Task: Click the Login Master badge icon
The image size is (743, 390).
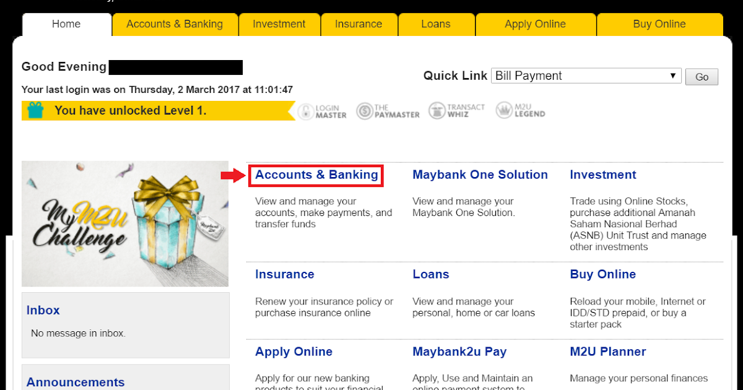Action: point(306,111)
